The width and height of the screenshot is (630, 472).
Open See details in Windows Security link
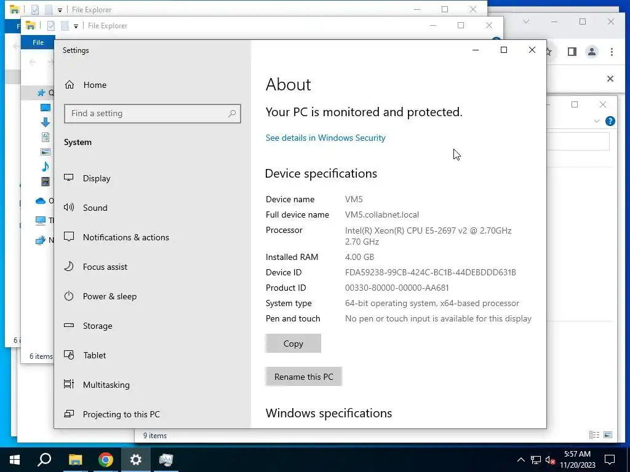coord(325,138)
